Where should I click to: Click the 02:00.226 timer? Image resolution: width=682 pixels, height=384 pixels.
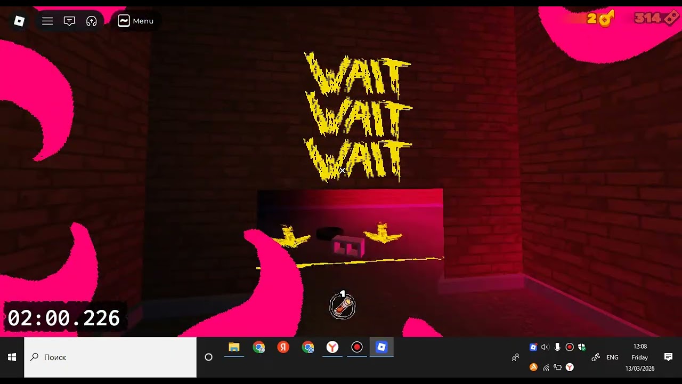(x=64, y=318)
